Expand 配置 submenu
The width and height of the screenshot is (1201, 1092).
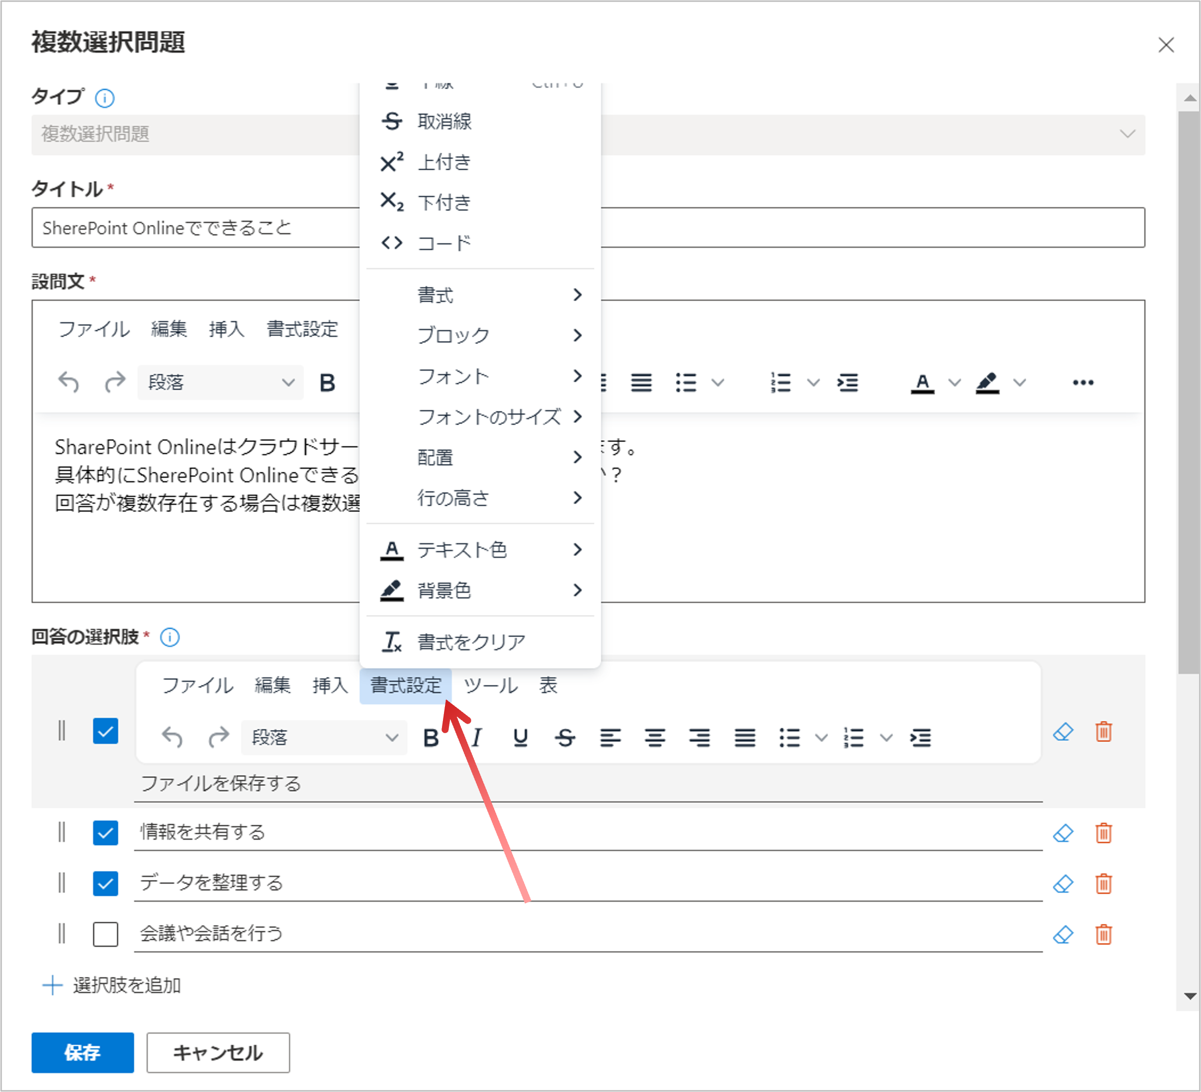[480, 457]
